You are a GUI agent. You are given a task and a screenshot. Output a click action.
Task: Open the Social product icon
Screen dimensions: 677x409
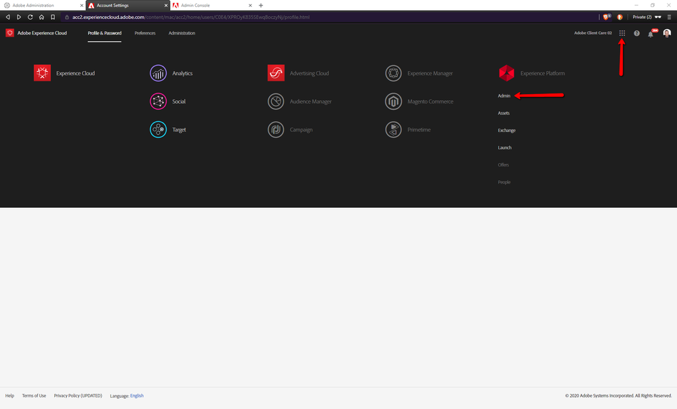click(x=158, y=102)
